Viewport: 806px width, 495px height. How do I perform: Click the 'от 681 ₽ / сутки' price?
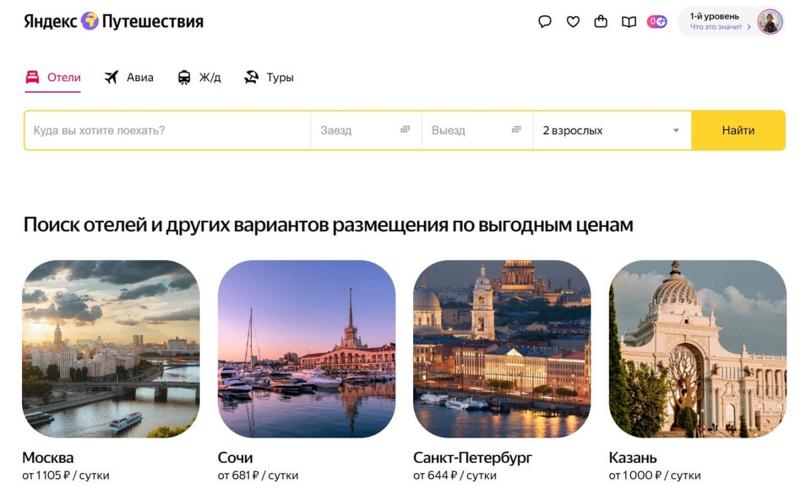(x=258, y=476)
